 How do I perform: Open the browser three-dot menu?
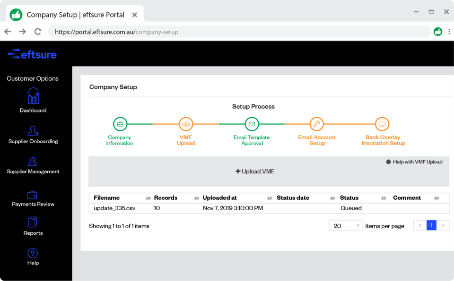(448, 32)
